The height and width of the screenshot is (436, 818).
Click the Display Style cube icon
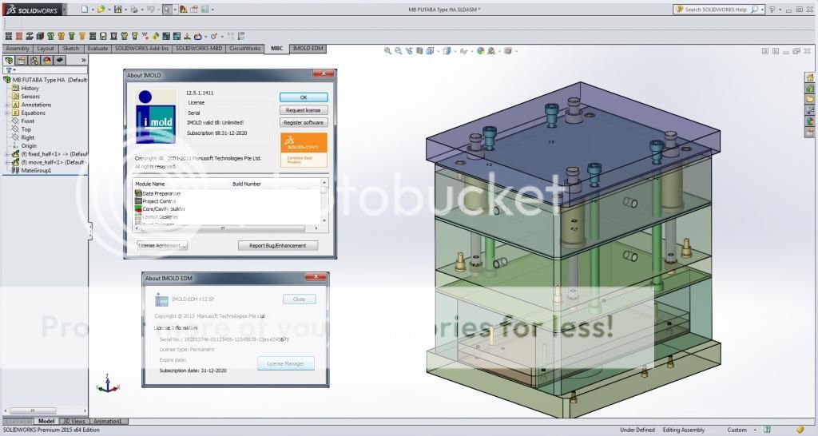click(447, 51)
